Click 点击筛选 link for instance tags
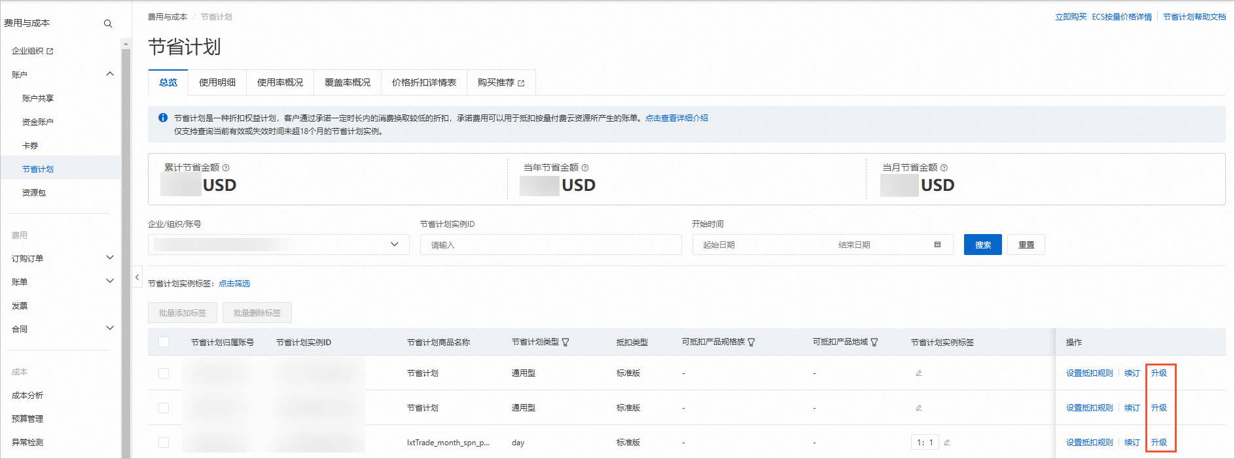This screenshot has height=459, width=1235. (x=234, y=284)
